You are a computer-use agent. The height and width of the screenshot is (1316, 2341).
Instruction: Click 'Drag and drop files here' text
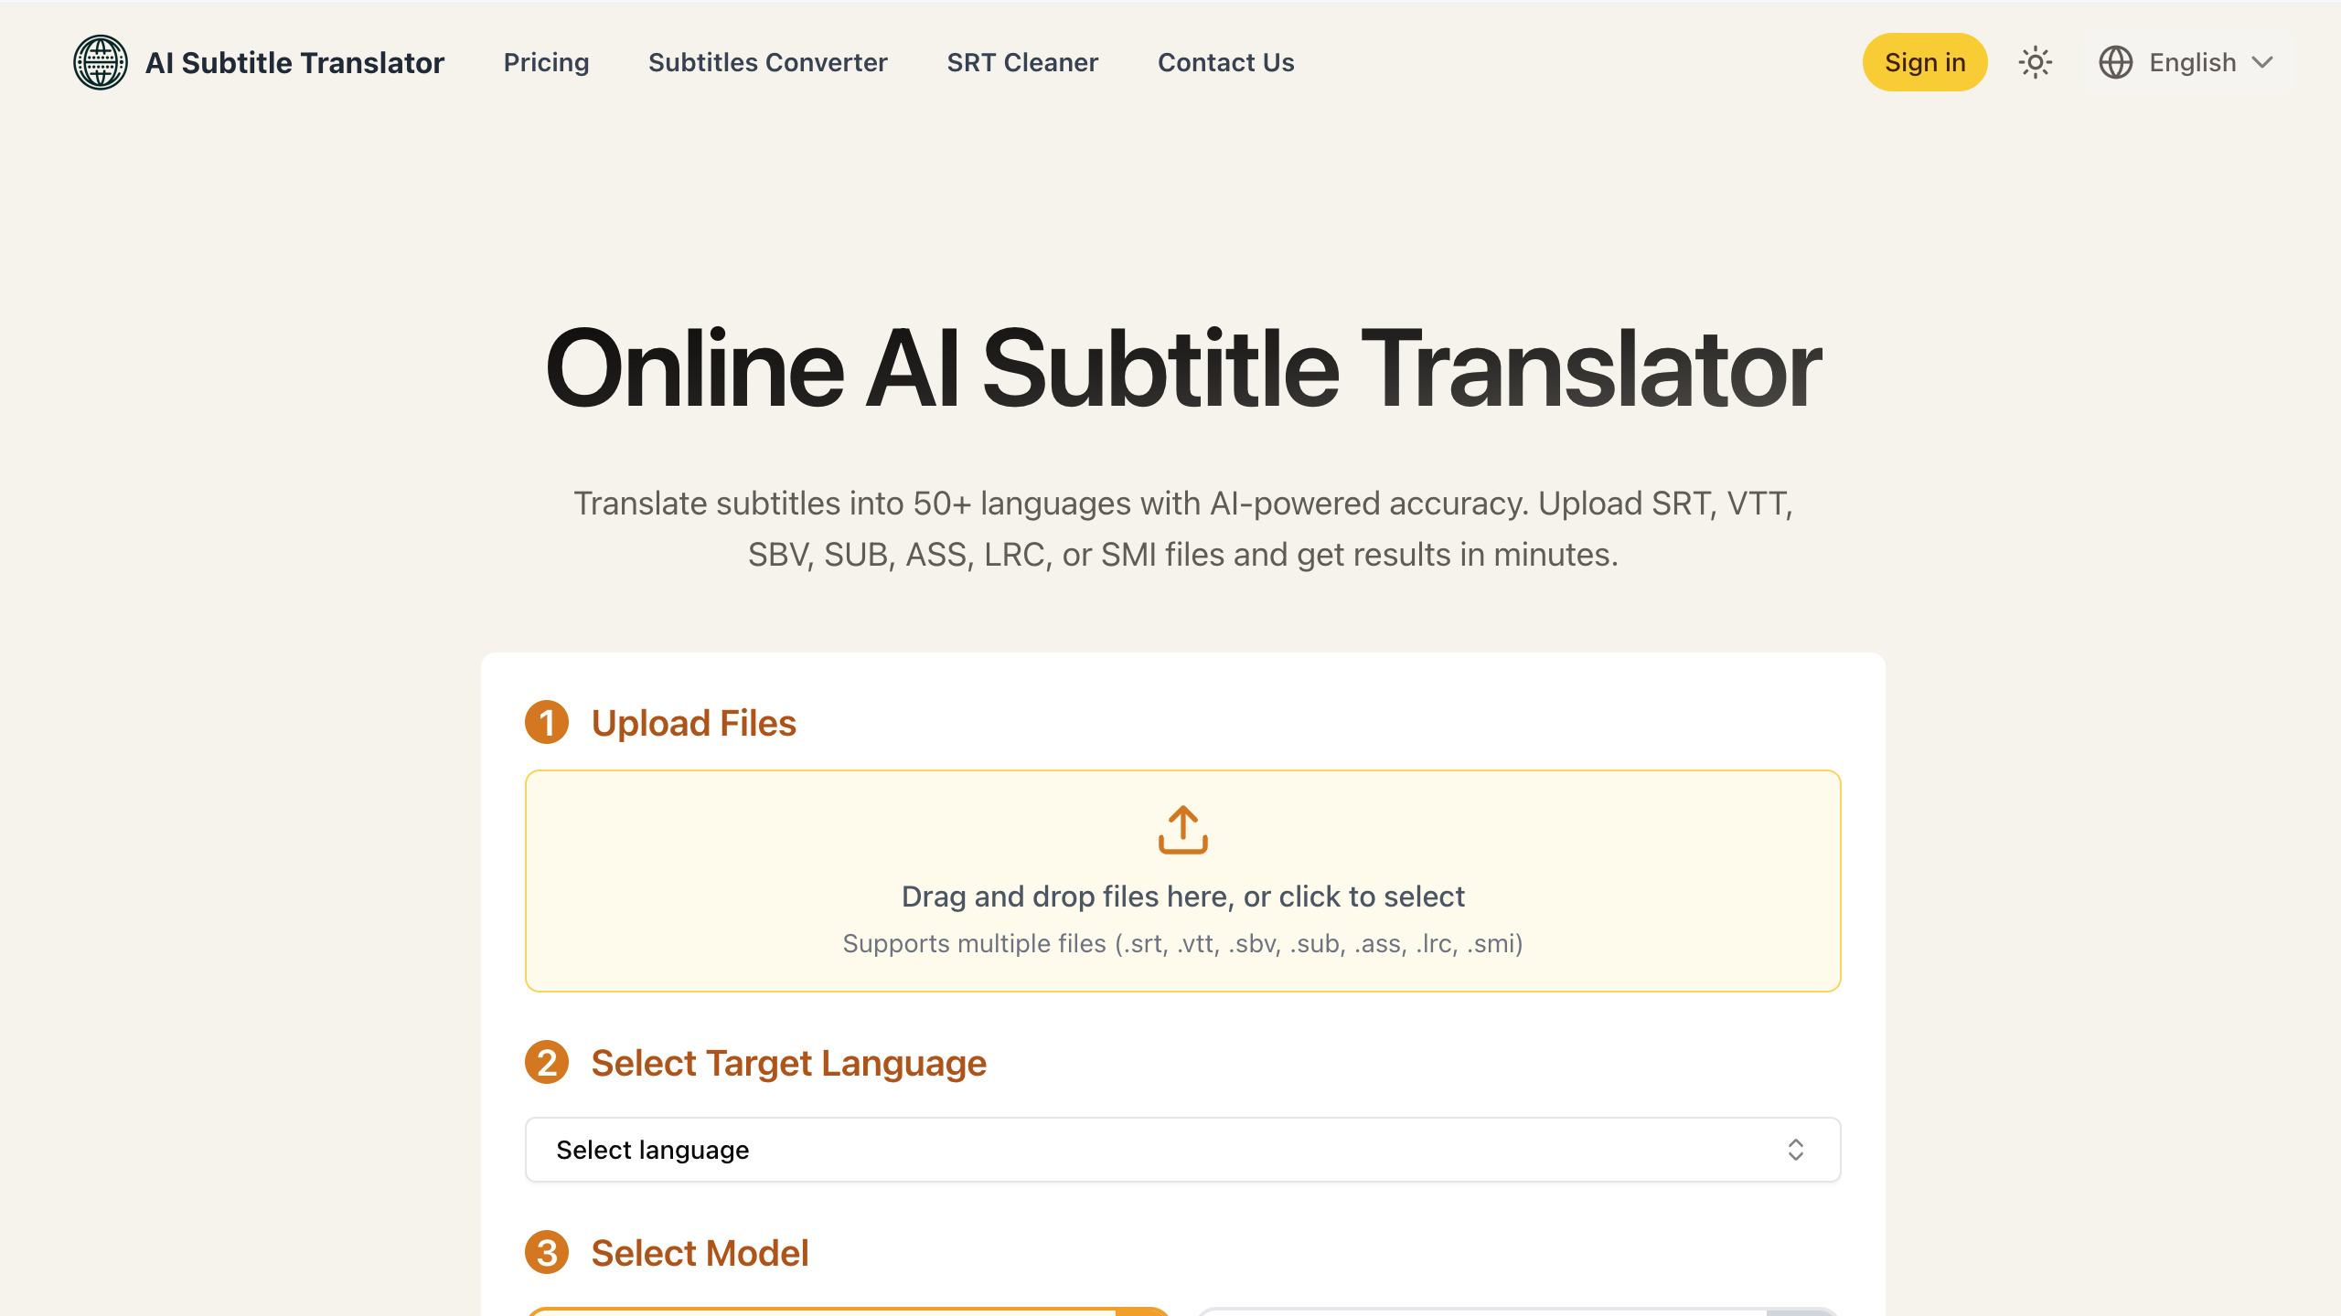(1183, 897)
